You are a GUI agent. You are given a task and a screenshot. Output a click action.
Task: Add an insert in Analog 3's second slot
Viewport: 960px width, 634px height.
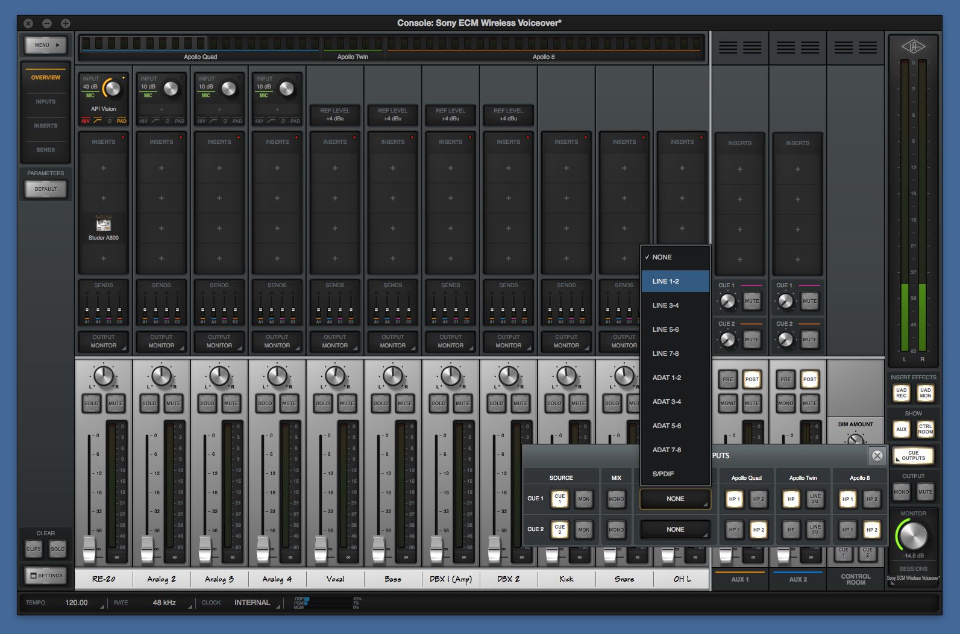click(219, 198)
